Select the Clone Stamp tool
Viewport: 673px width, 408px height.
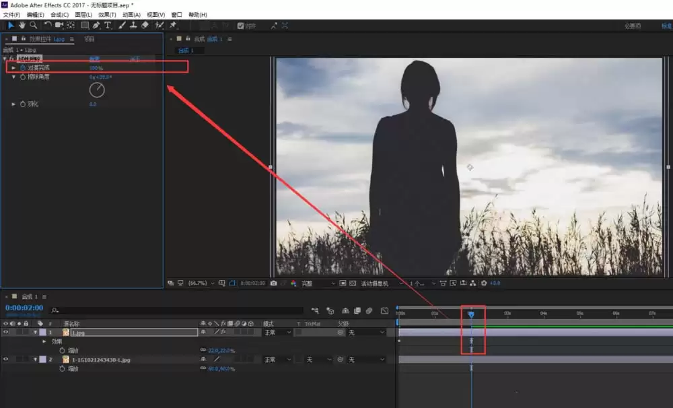tap(133, 26)
